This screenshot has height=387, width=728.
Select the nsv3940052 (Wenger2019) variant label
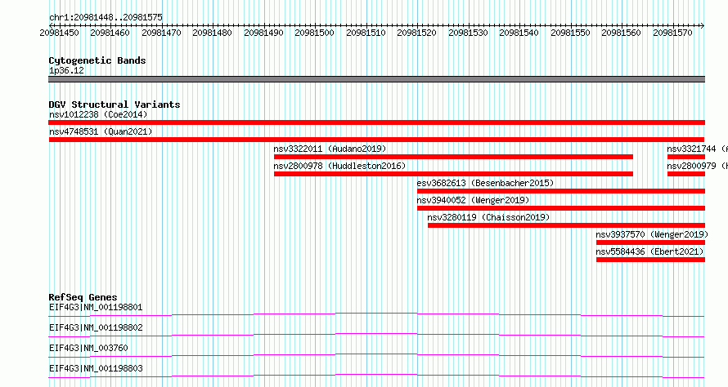[473, 200]
